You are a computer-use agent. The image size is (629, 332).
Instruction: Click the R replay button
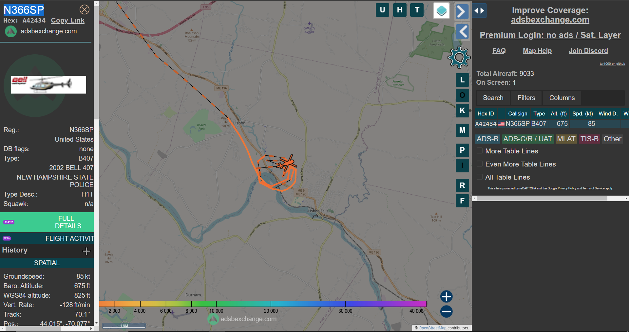click(462, 185)
